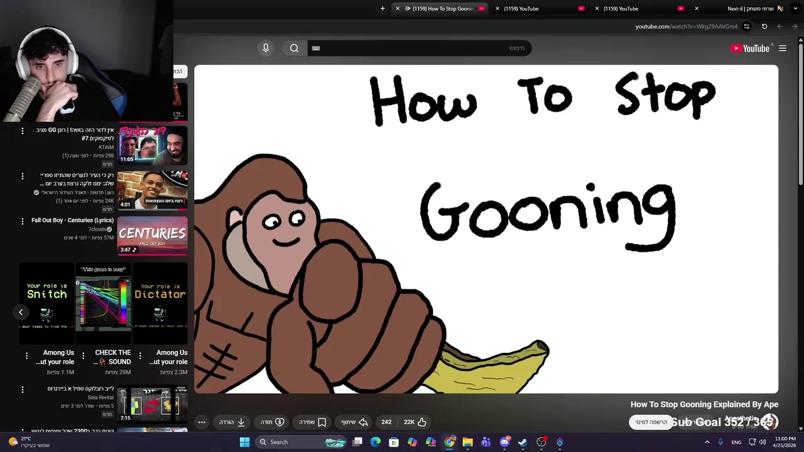Open weather widget showing 21°C
804x452 pixels.
tap(28, 442)
